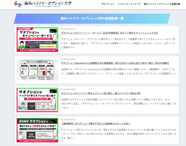Click clock icon beside first article date
Image resolution: width=186 pixels, height=146 pixels.
click(62, 29)
